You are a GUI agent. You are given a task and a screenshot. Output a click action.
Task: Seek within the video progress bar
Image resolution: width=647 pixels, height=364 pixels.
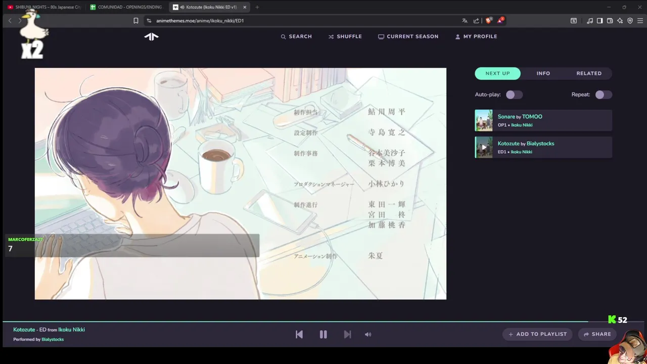point(323,321)
